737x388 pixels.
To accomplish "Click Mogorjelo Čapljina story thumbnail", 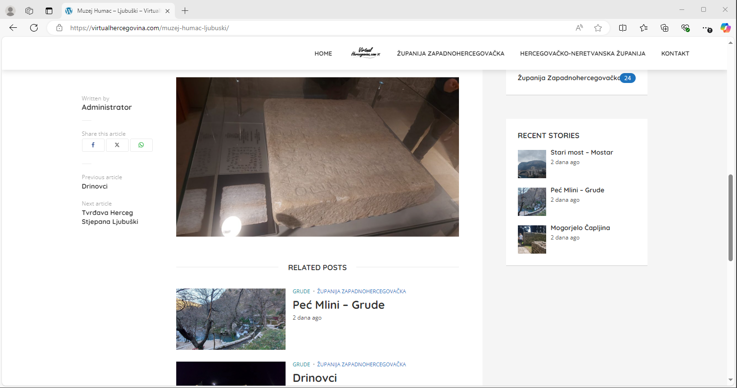I will click(532, 239).
